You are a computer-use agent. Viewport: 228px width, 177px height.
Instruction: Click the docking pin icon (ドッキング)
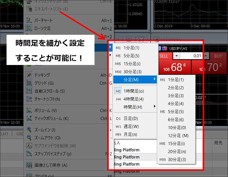click(x=29, y=75)
